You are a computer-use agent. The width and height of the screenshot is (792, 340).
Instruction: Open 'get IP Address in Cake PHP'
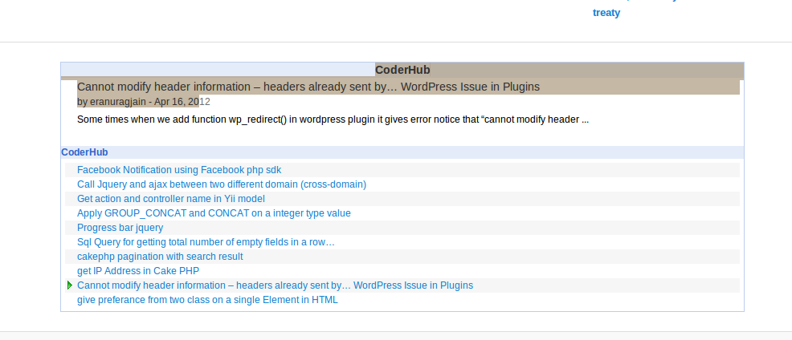coord(138,271)
